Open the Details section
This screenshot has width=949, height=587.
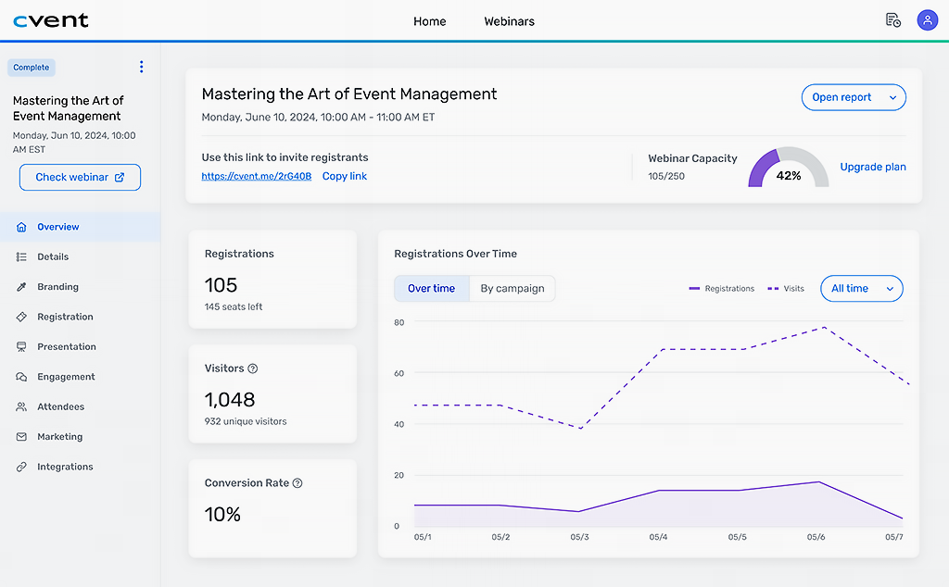tap(81, 256)
